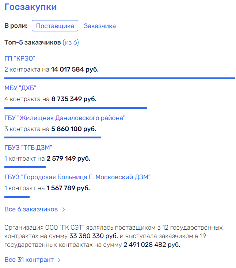Click the bar under Городская Больница Г. Московский
Screen dimensions: 236x268
[x=17, y=197]
